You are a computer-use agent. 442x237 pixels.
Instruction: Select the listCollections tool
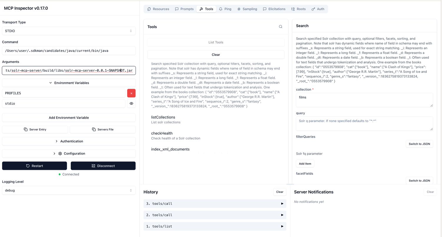[216, 120]
